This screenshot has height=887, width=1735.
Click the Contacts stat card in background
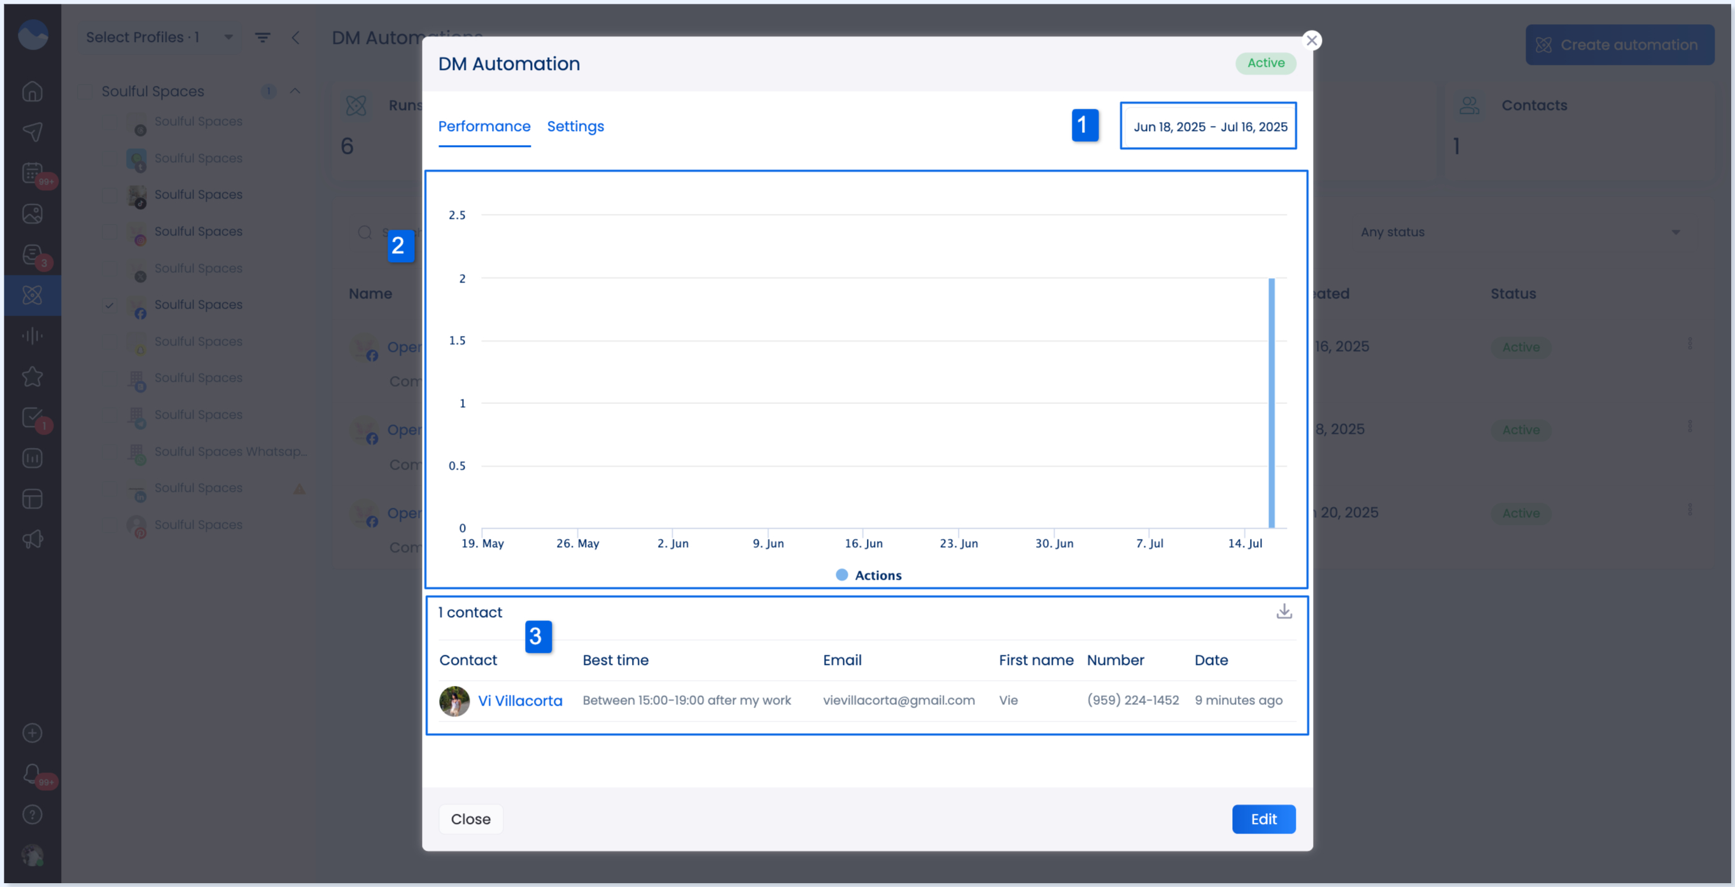1580,130
